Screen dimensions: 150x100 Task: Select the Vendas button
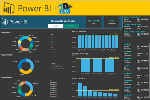click(x=55, y=26)
